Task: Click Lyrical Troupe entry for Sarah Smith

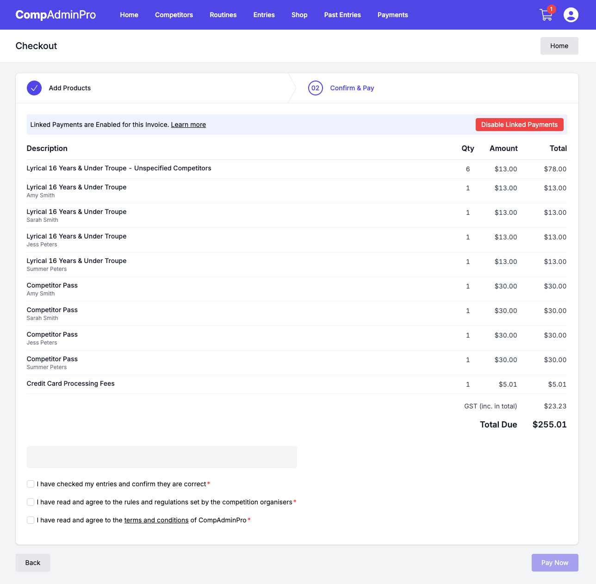Action: pos(297,215)
